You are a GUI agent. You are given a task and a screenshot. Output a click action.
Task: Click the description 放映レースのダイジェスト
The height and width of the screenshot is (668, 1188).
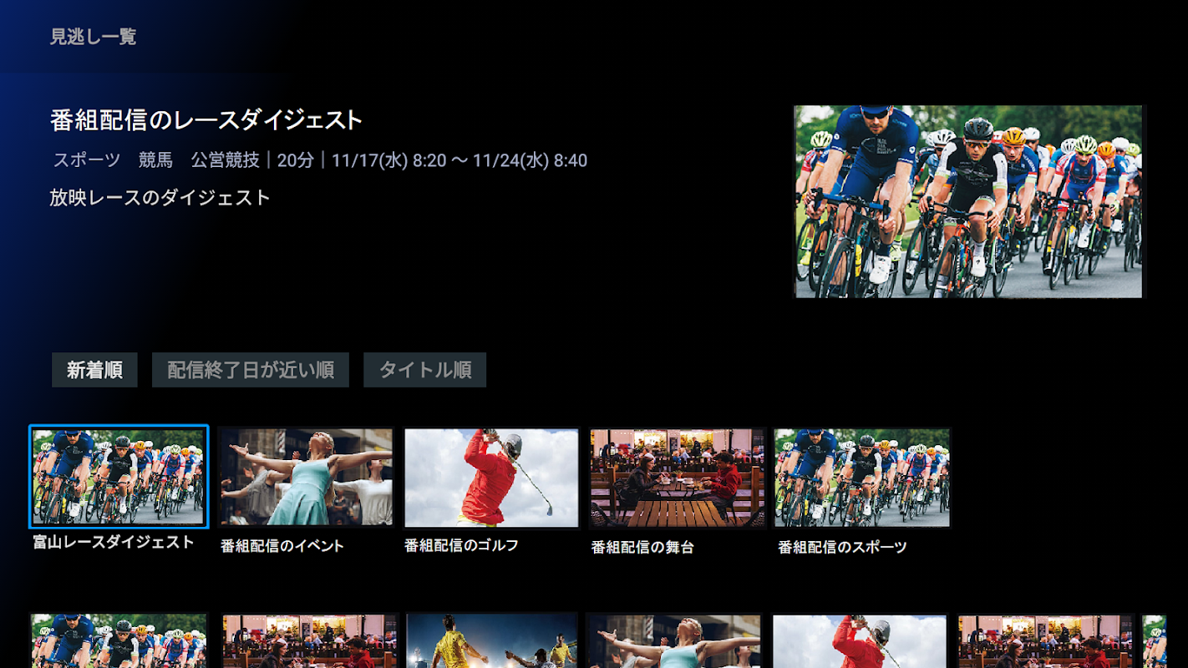pos(160,198)
